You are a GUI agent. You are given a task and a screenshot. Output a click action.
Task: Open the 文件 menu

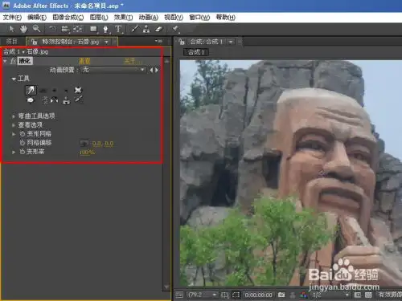[12, 18]
